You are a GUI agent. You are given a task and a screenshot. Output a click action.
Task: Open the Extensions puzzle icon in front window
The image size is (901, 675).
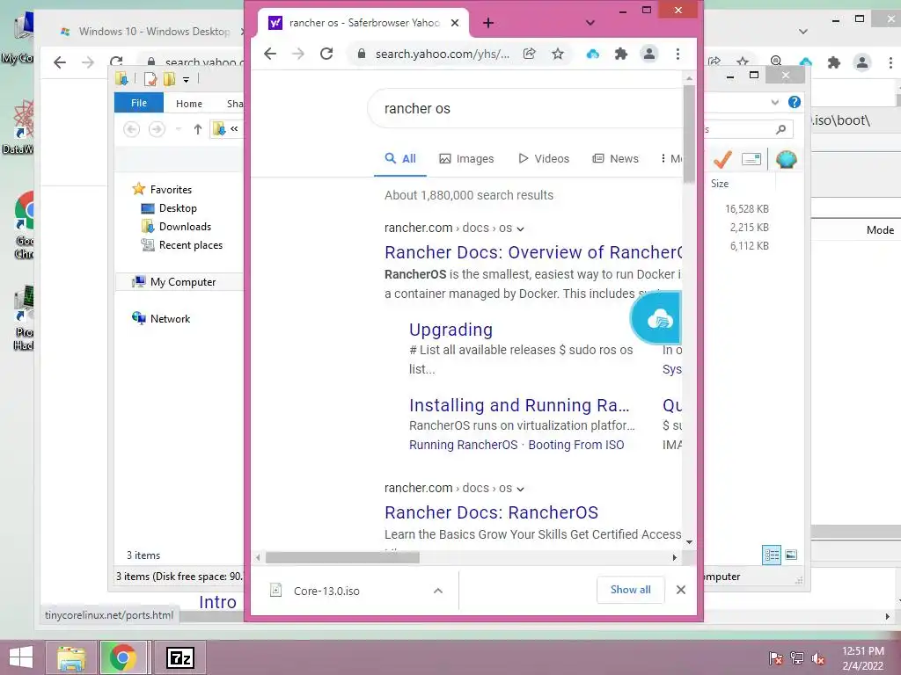click(621, 54)
